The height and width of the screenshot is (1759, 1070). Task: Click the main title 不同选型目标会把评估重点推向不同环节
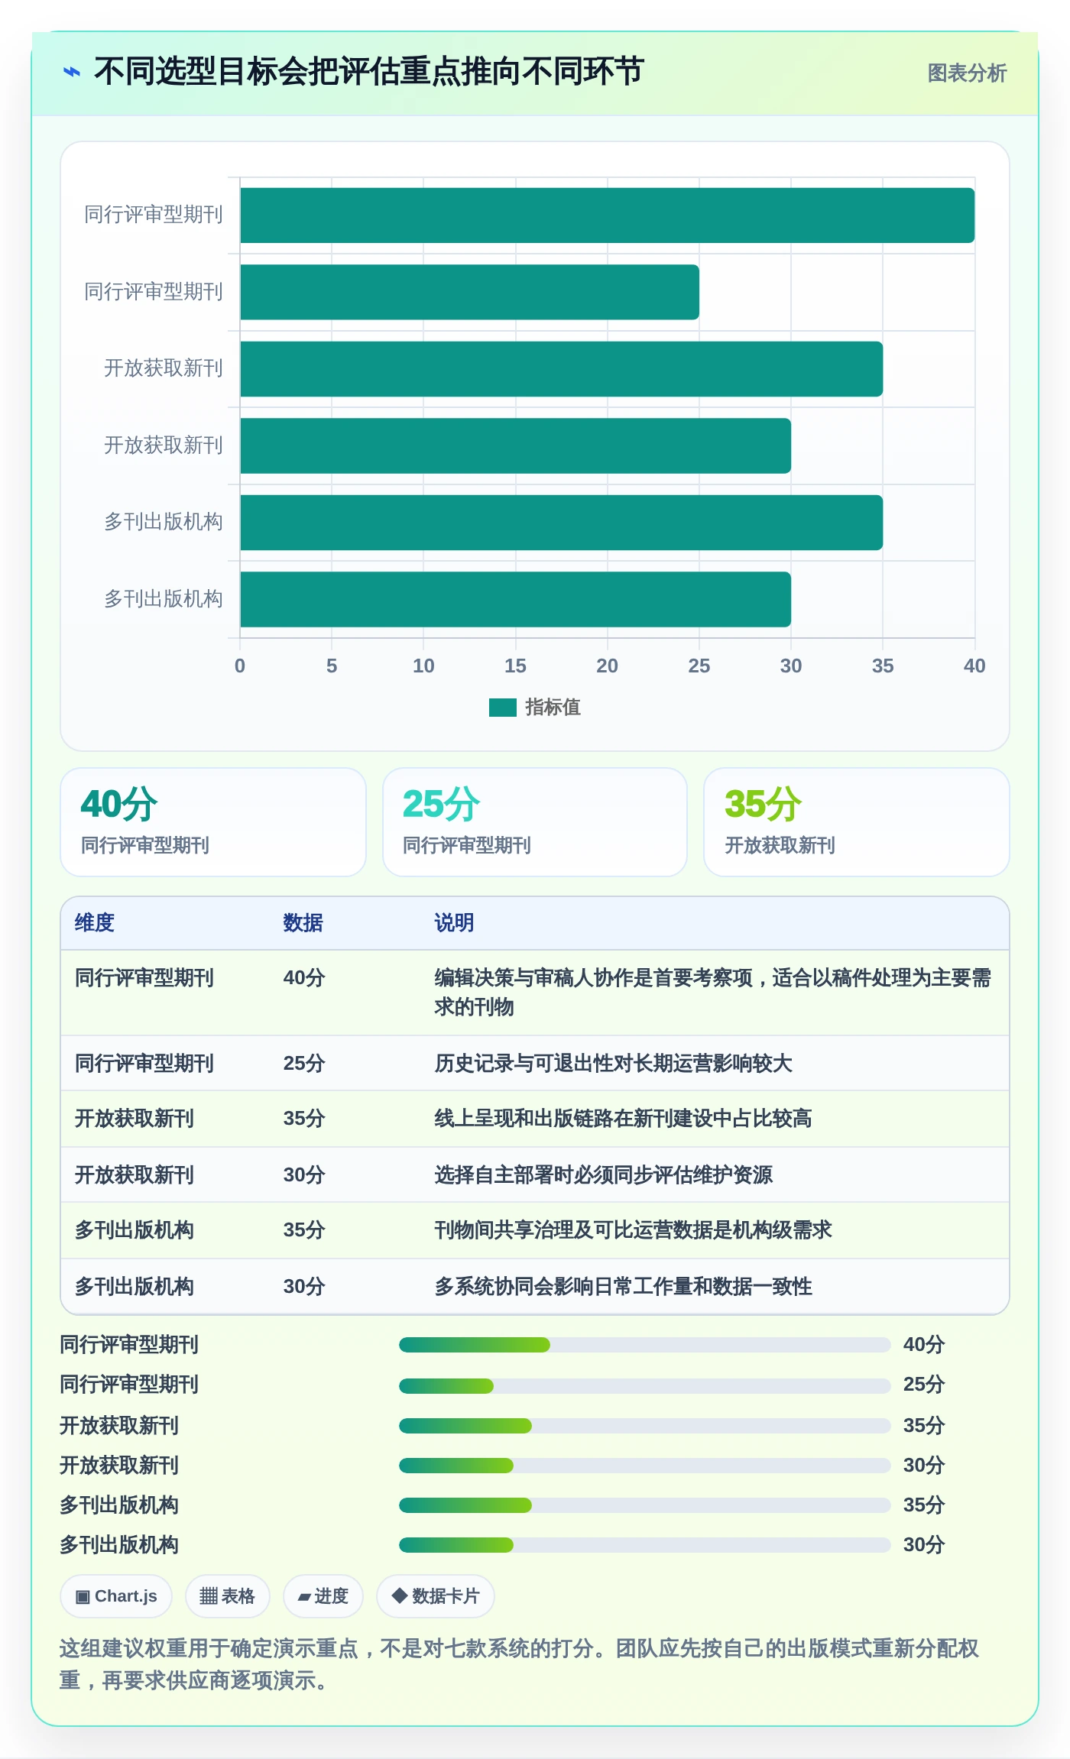369,72
